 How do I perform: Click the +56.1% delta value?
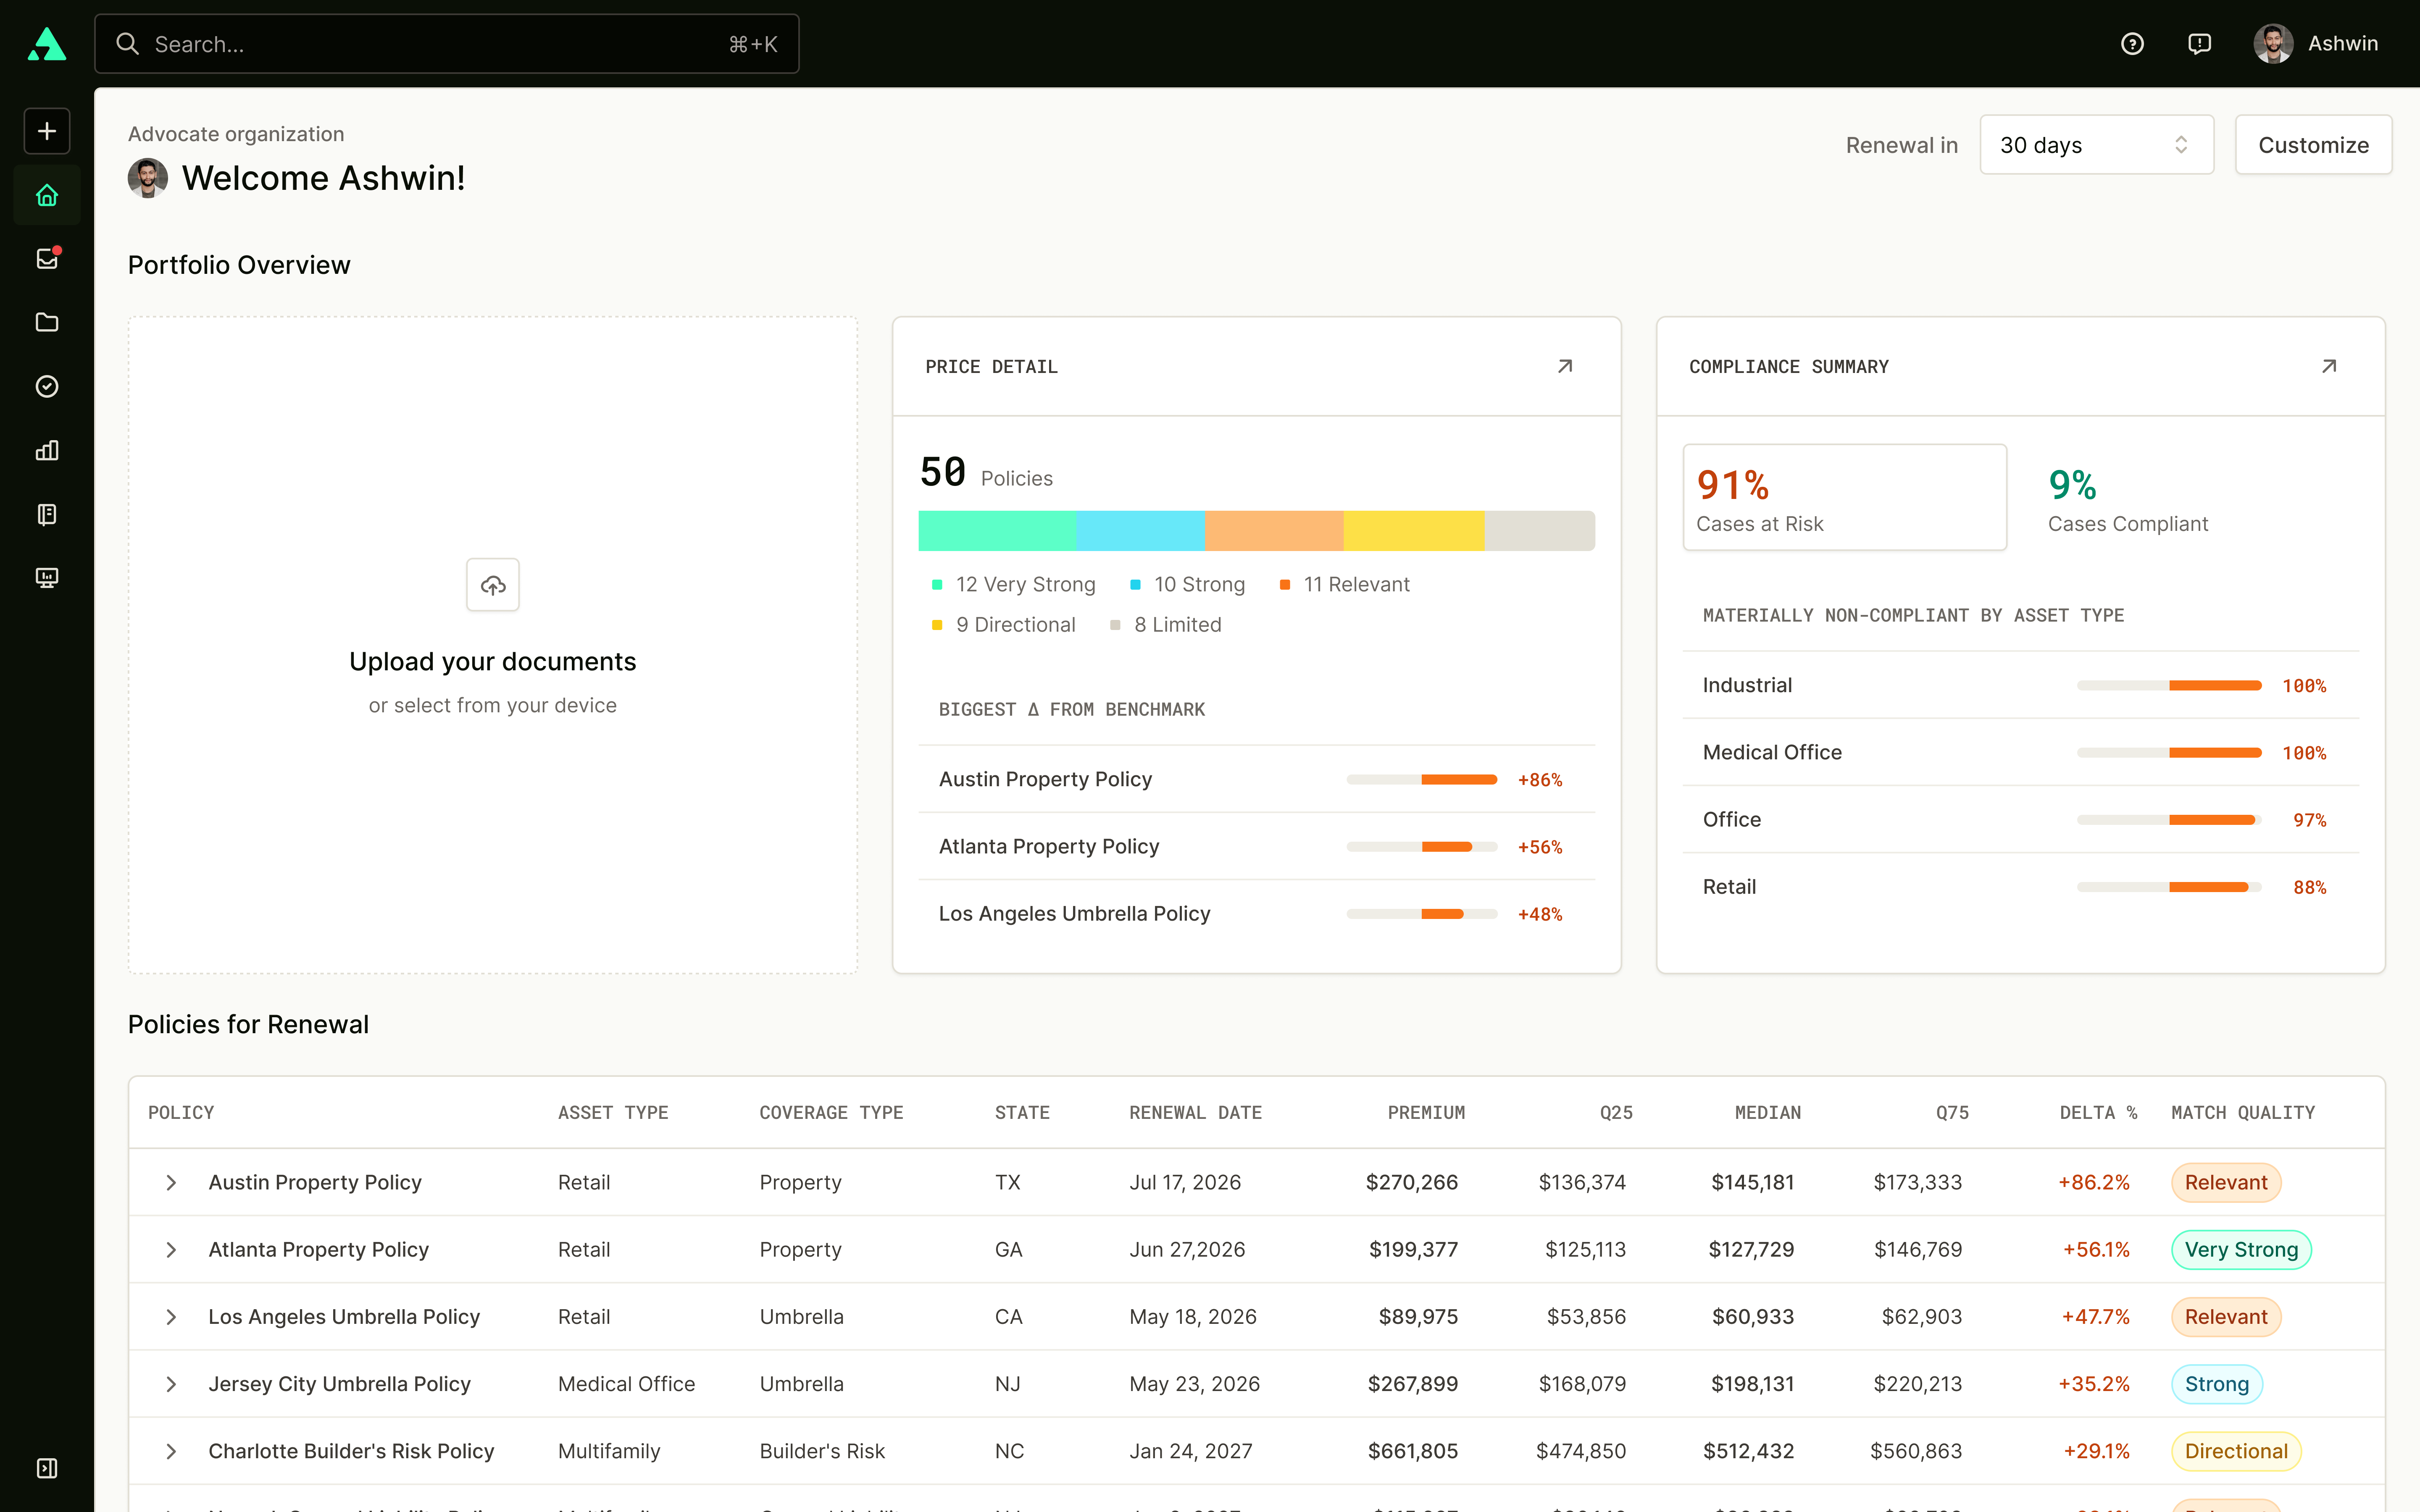(x=2096, y=1250)
